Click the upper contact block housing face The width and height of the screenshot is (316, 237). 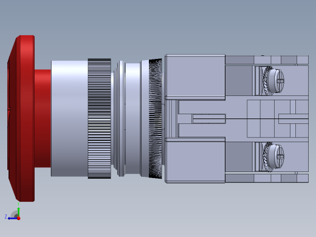195,77
